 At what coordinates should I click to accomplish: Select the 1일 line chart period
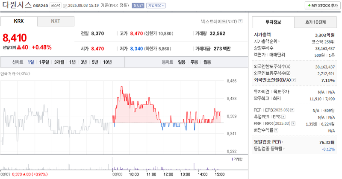pyautogui.click(x=31, y=62)
